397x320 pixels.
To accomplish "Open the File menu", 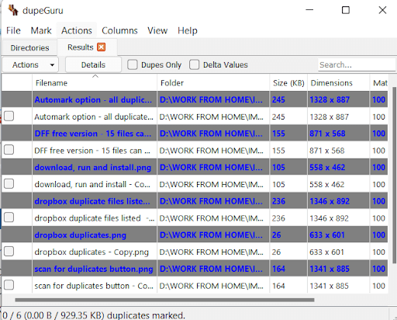I will pyautogui.click(x=13, y=30).
